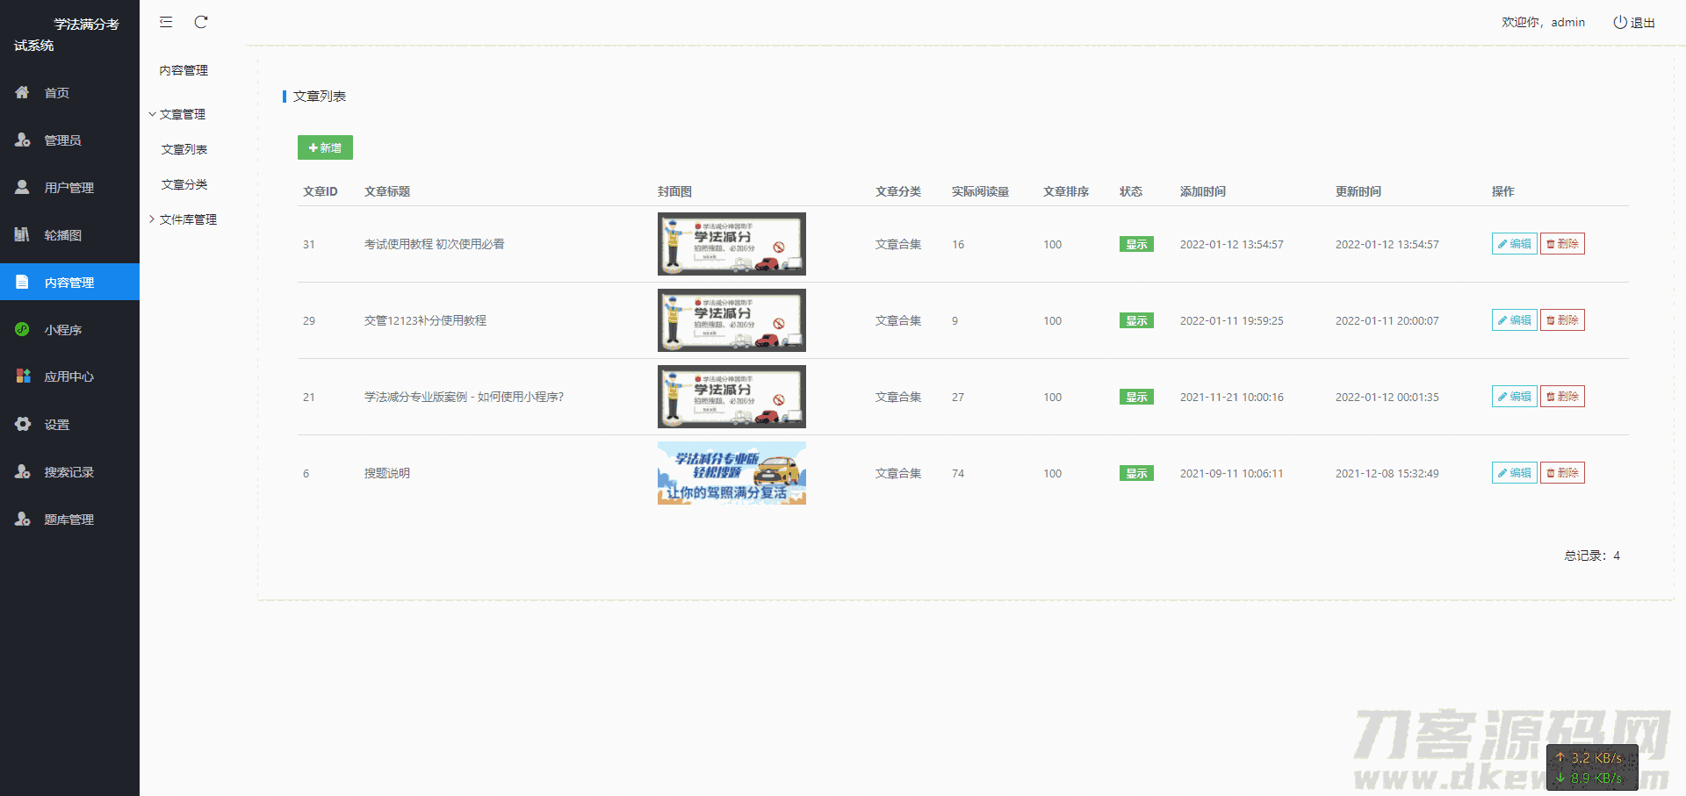The height and width of the screenshot is (796, 1686).
Task: Delete article 搜题说明
Action: coord(1562,473)
